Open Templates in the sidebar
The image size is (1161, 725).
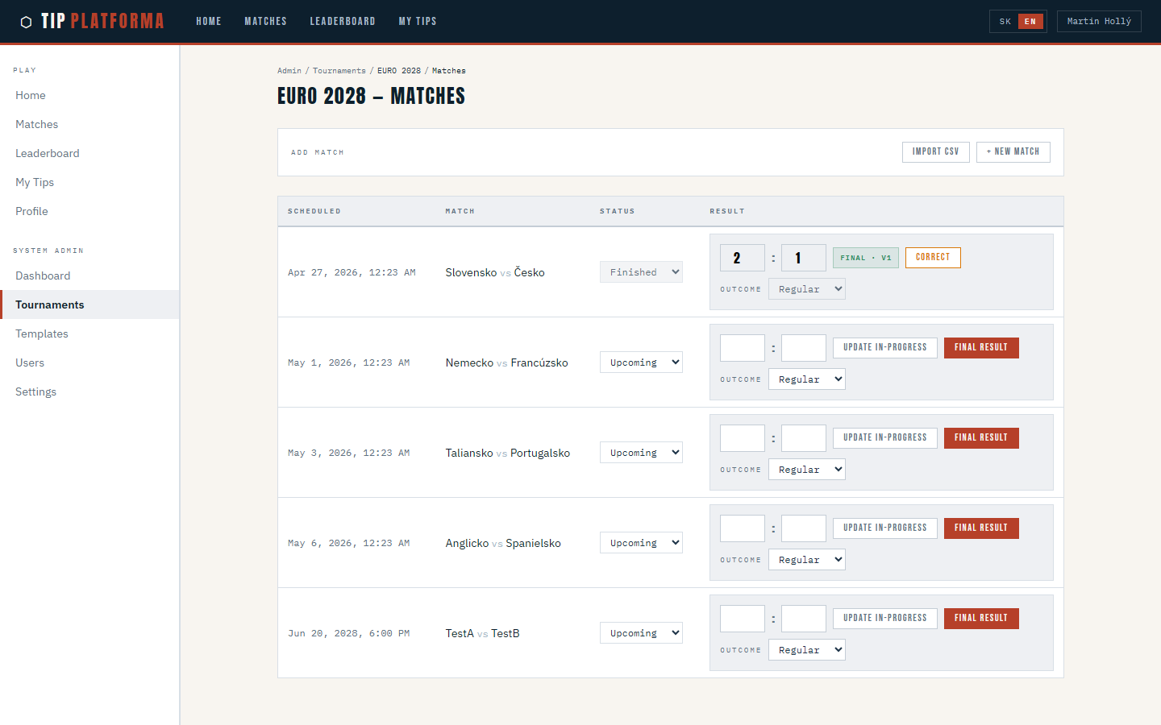(42, 333)
